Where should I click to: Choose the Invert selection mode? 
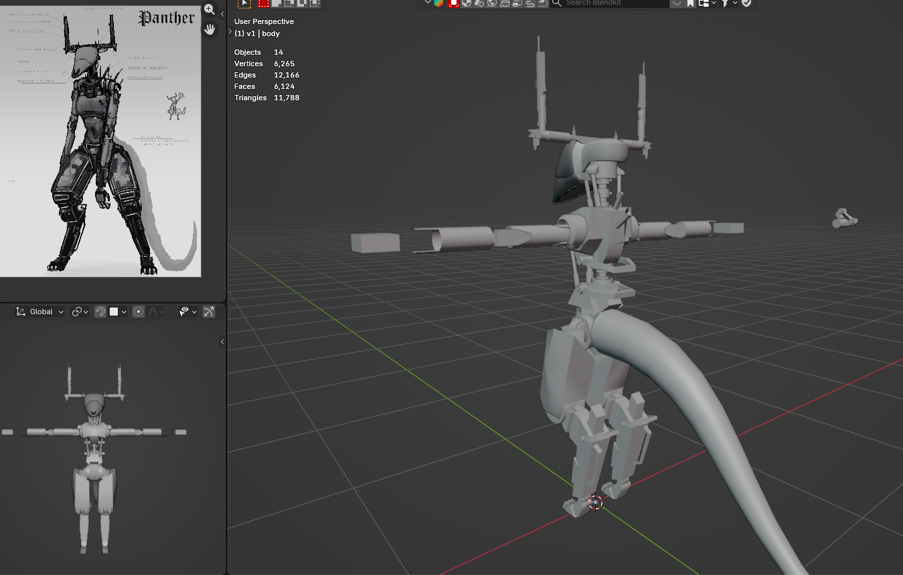(301, 3)
